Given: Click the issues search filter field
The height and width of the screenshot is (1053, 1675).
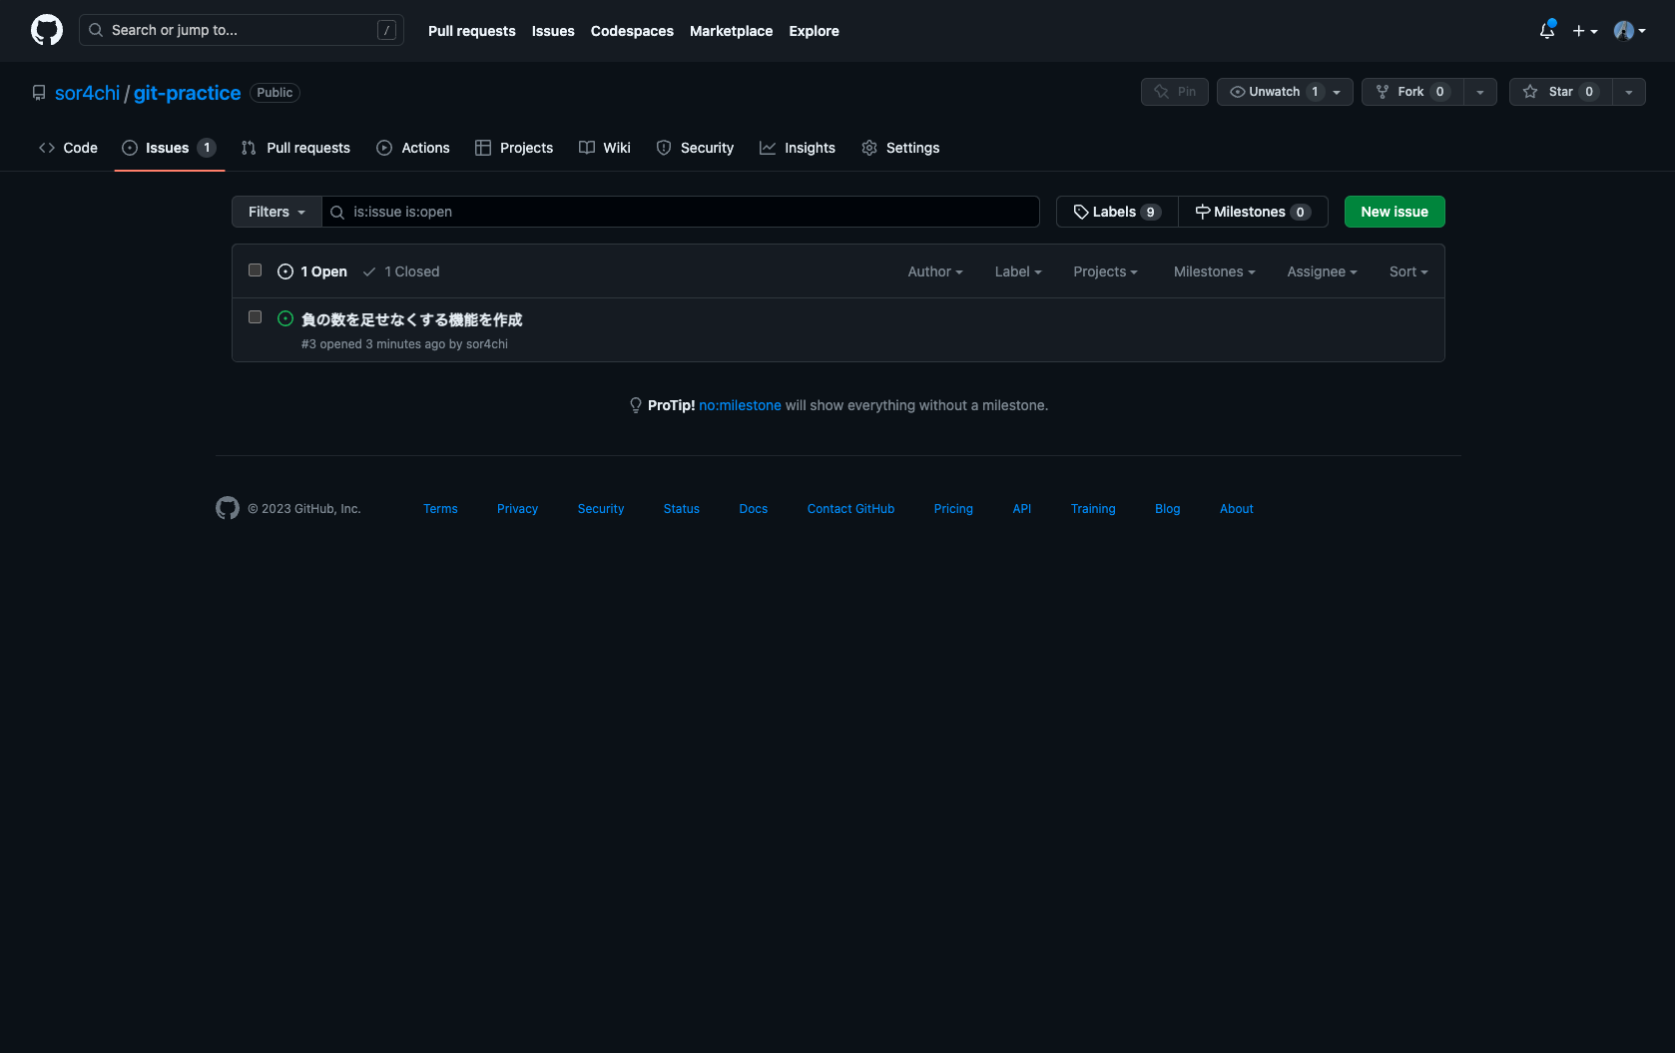Looking at the screenshot, I should (x=689, y=212).
